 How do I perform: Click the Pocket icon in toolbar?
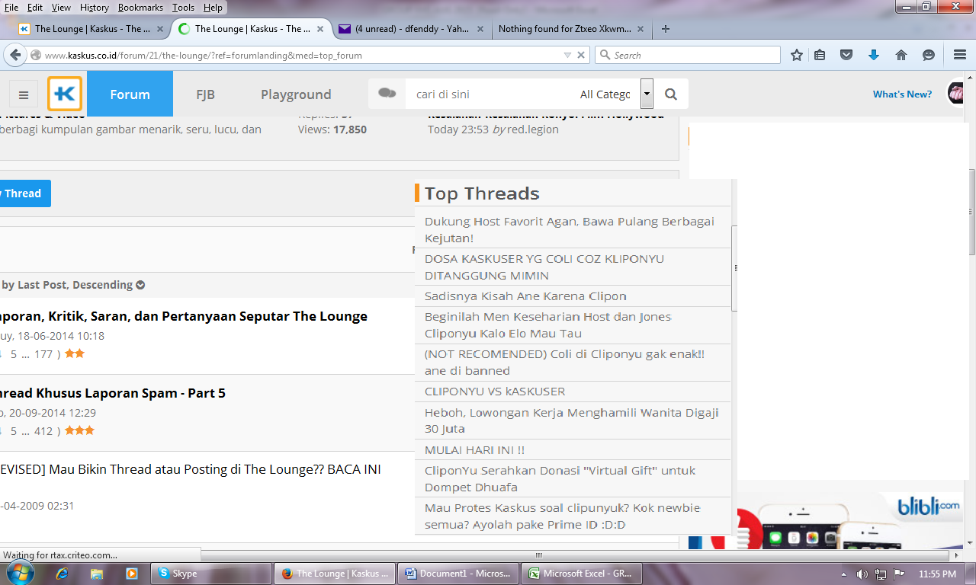[x=846, y=55]
